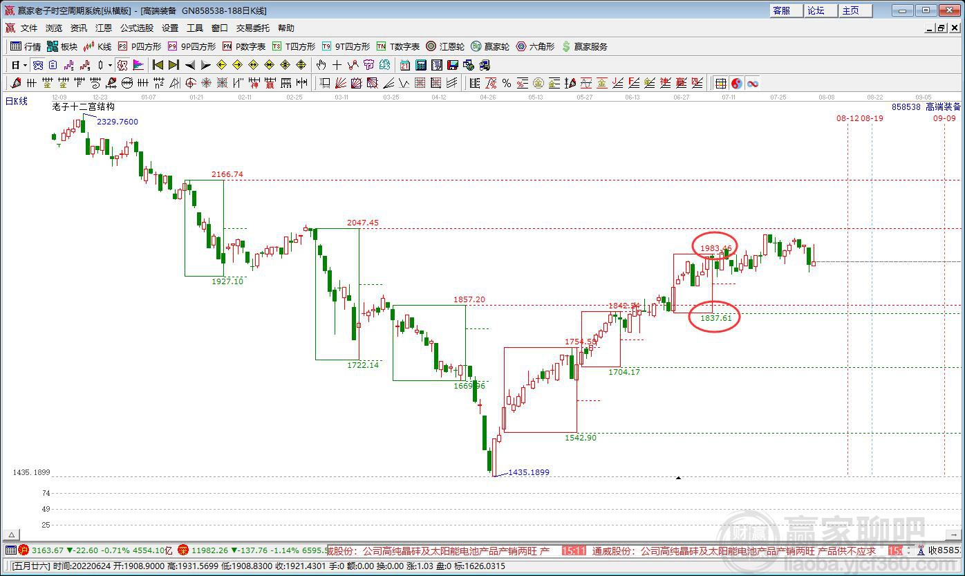The image size is (965, 576).
Task: Open the 交易委托 menu
Action: click(253, 28)
